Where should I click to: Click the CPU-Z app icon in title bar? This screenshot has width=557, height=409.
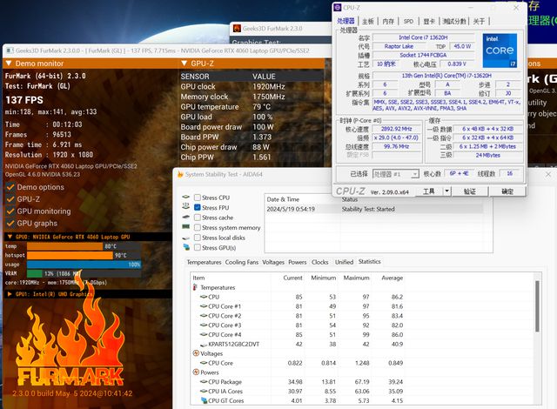tap(339, 7)
